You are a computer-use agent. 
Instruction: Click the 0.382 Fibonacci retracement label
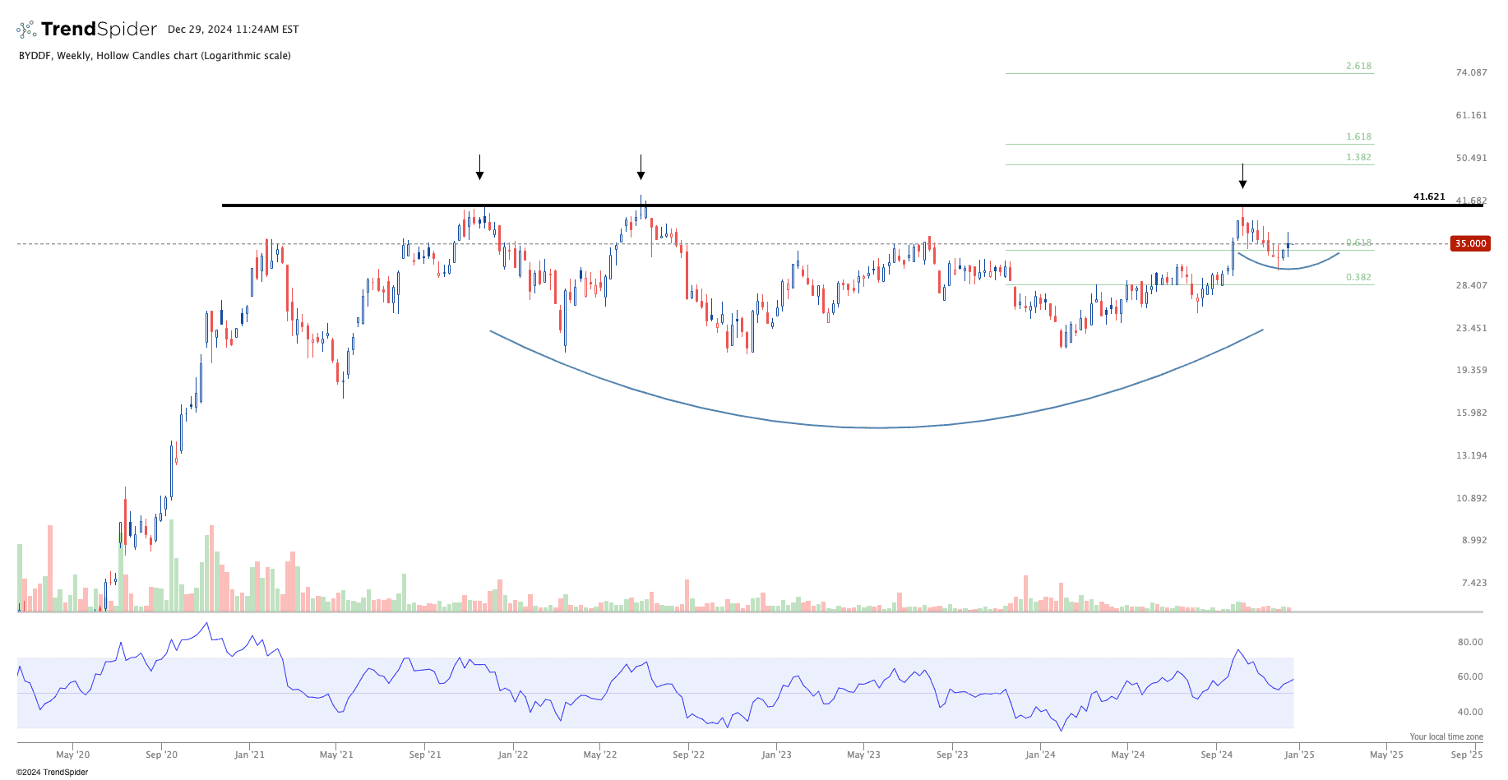[x=1358, y=277]
